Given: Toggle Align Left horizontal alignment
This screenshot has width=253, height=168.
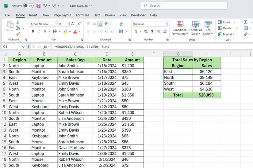Looking at the screenshot, I should [x=88, y=31].
